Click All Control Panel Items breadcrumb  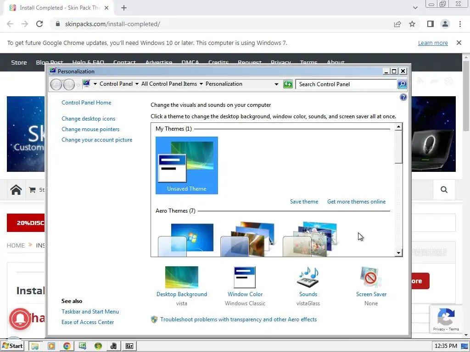169,84
